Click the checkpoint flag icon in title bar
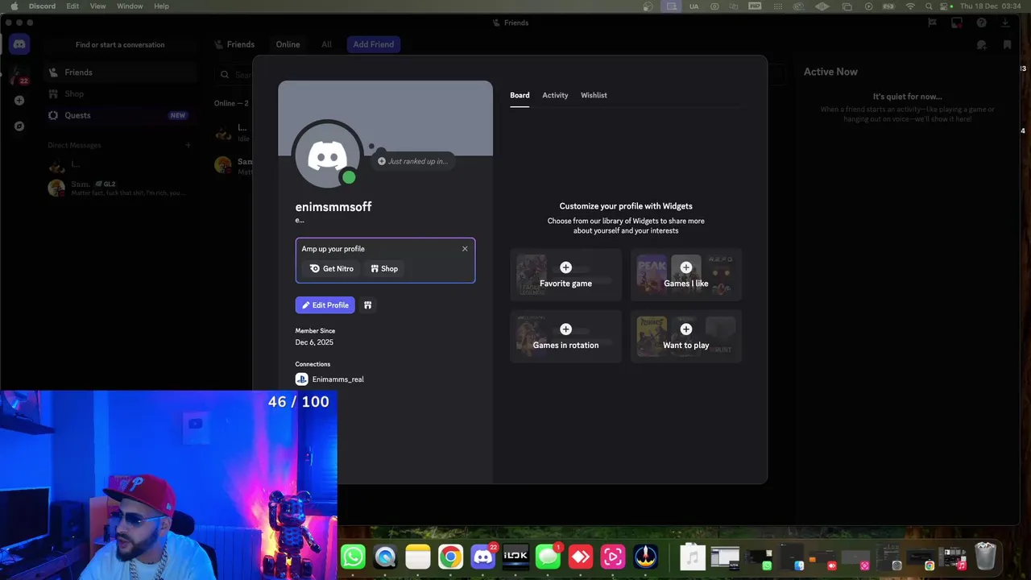Viewport: 1031px width, 580px height. coord(932,23)
